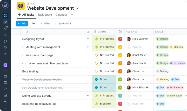
Task: Collapse subtasks of Doing Website Layout
Action: pyautogui.click(x=88, y=96)
